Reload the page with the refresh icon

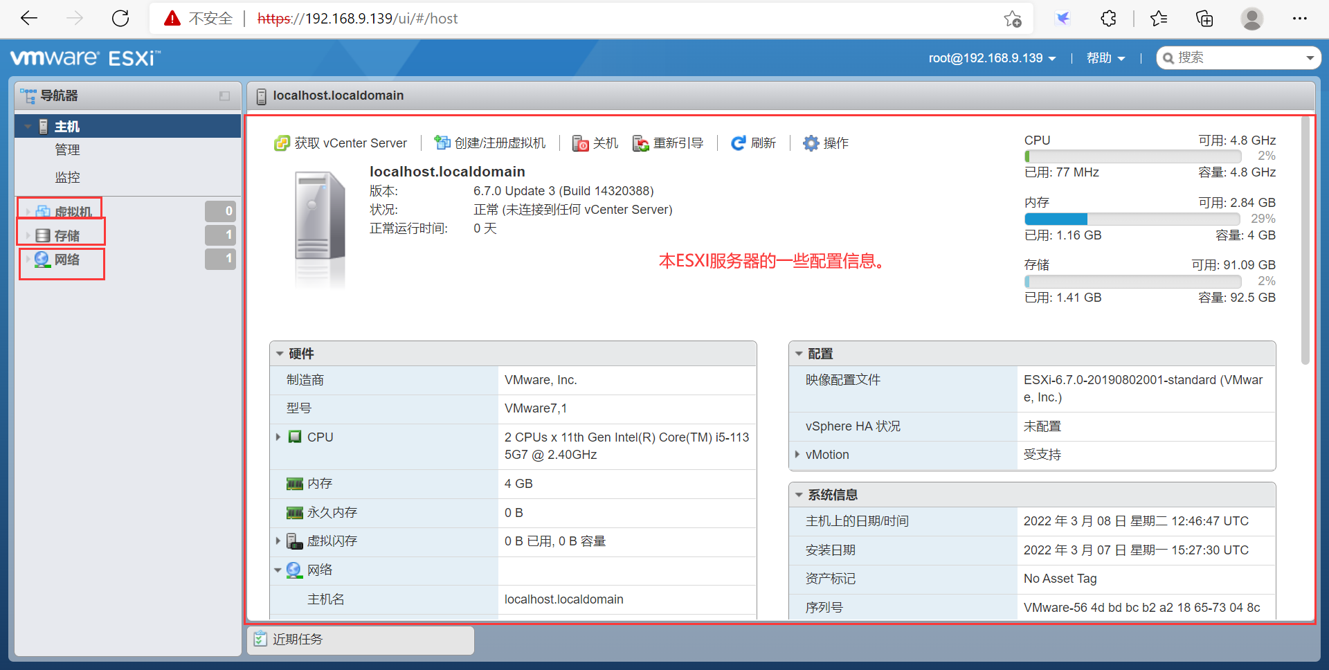pyautogui.click(x=120, y=19)
